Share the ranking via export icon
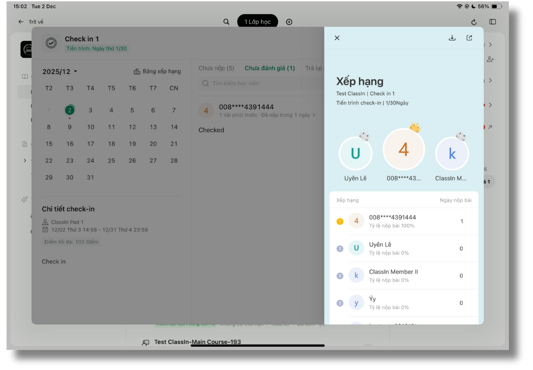This screenshot has height=370, width=533. 469,38
